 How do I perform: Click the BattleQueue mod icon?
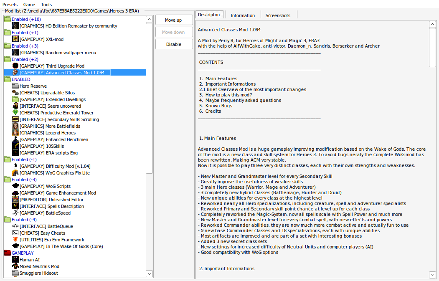click(x=15, y=226)
